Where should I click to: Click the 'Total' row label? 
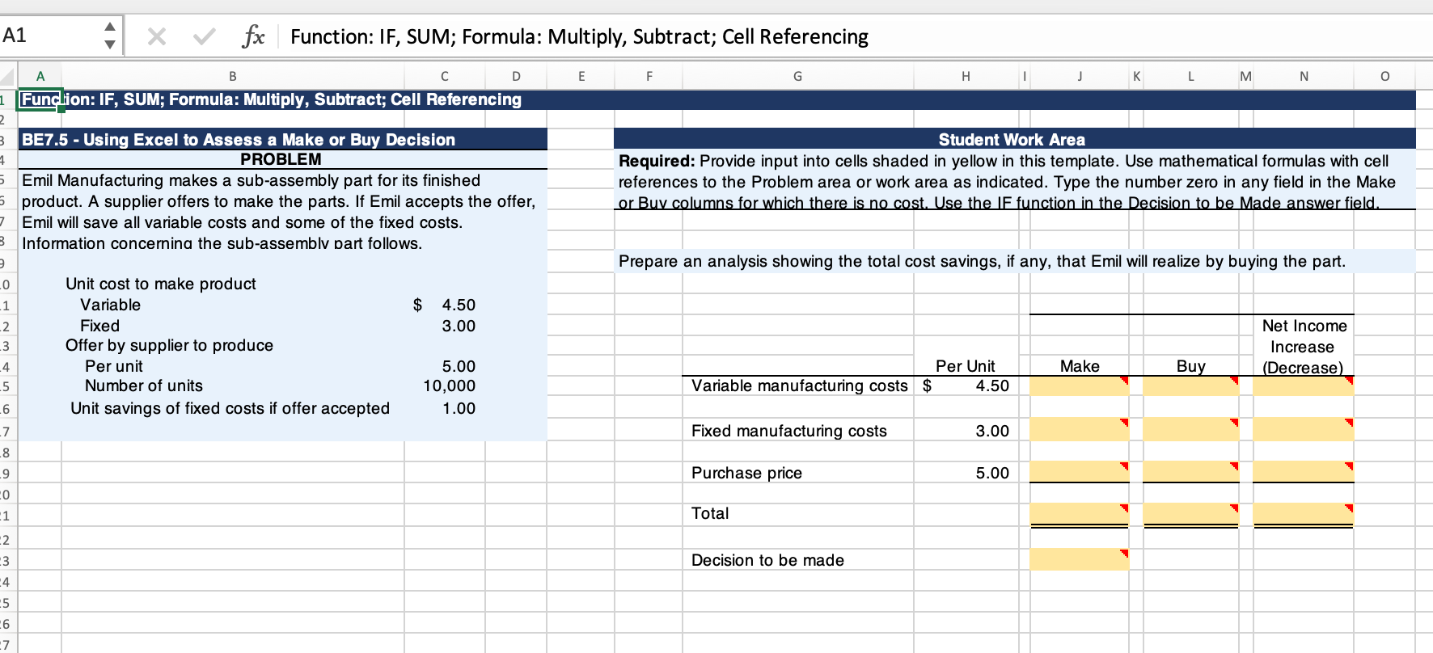click(710, 513)
